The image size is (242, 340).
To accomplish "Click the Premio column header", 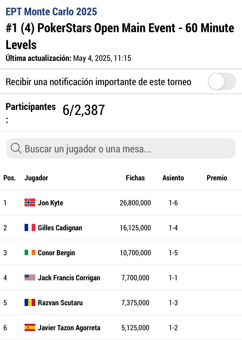I will click(217, 178).
